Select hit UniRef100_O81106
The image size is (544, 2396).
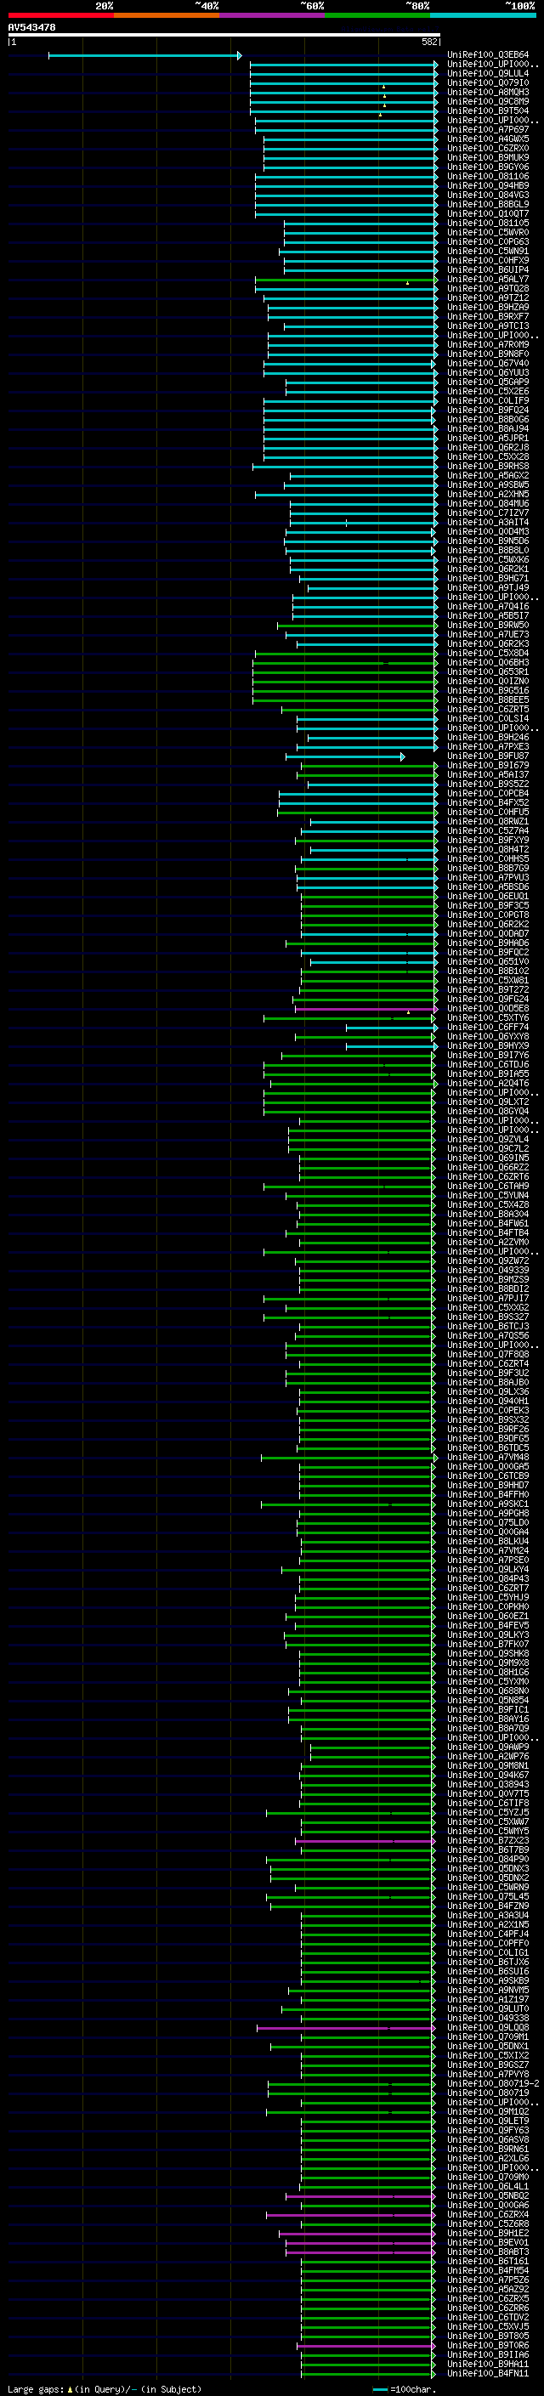pyautogui.click(x=488, y=176)
